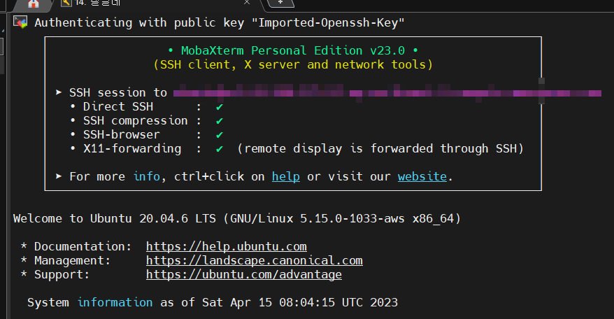This screenshot has height=319, width=614.
Task: Click the remote display is forwarded note
Action: [380, 149]
